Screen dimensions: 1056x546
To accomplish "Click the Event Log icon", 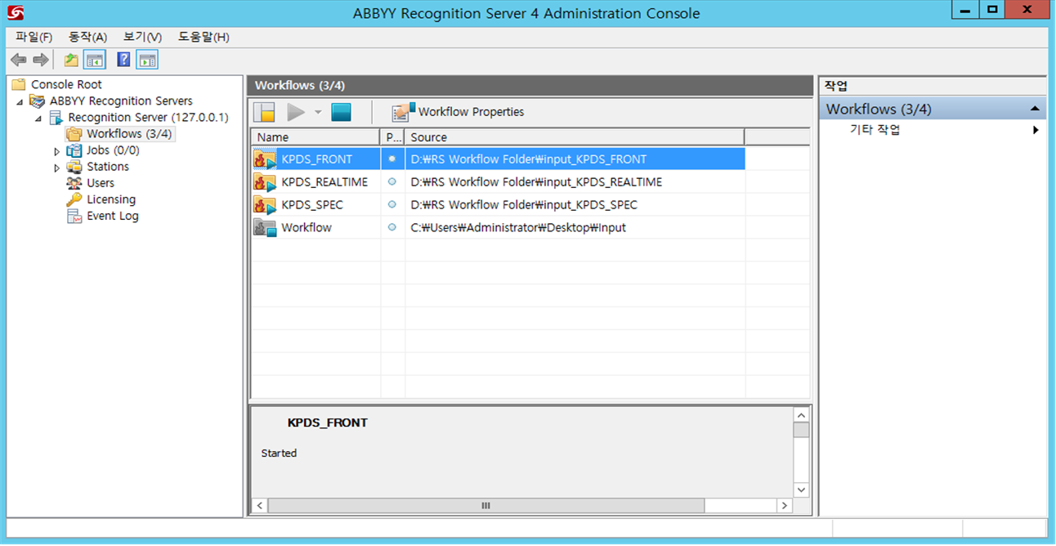I will click(x=74, y=216).
